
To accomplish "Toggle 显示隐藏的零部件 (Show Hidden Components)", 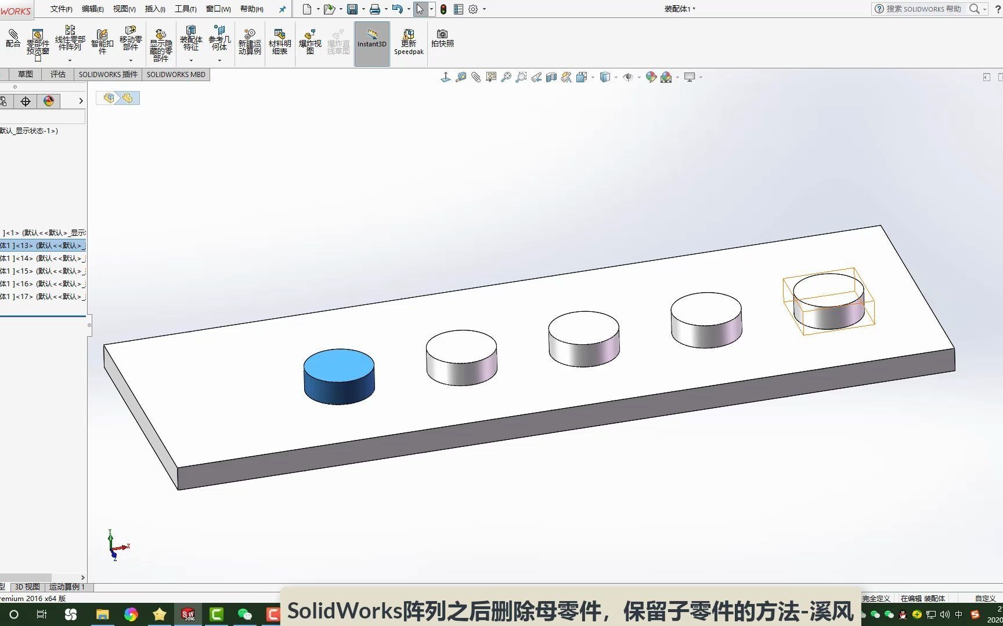I will 161,43.
